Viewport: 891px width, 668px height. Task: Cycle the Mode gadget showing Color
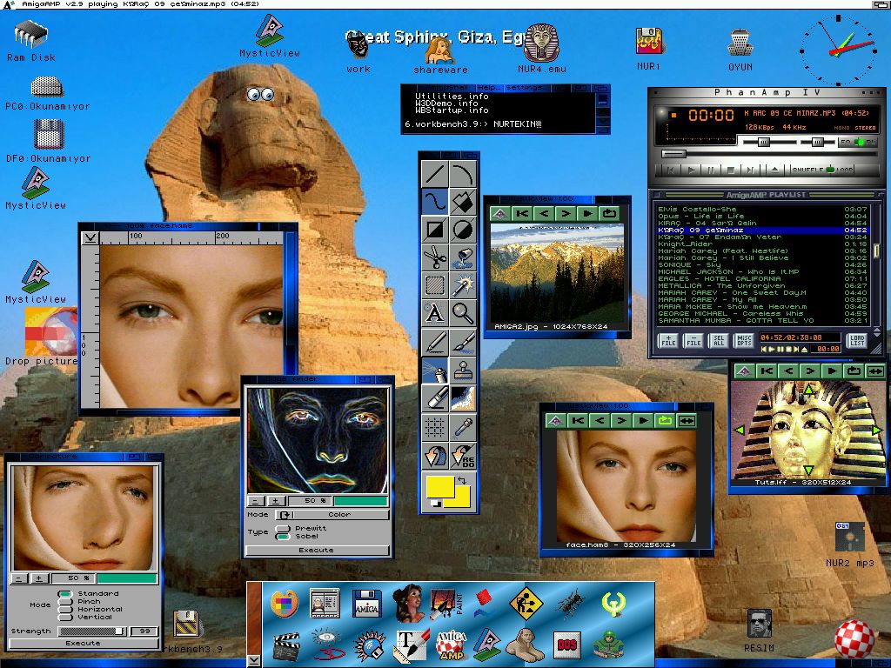coord(332,515)
